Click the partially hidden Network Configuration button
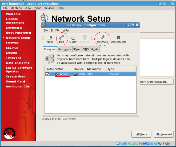Screen dimensions: 176x147 (x=157, y=82)
